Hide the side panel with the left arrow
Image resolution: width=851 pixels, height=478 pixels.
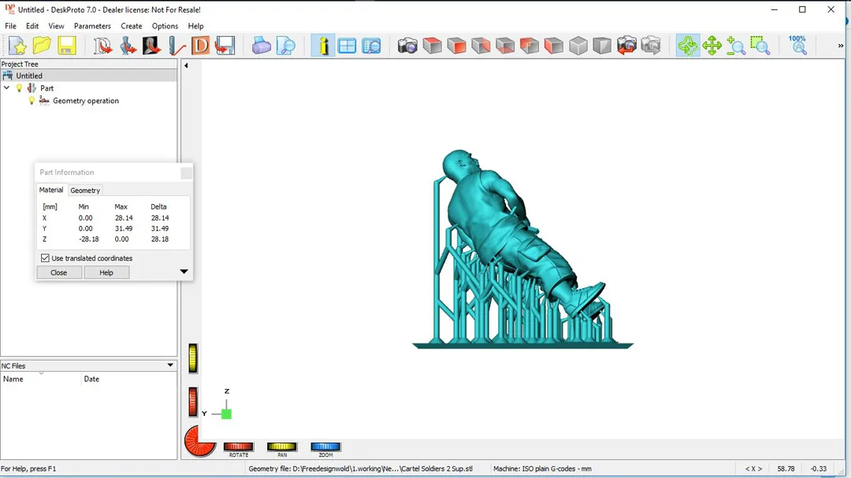(x=186, y=65)
